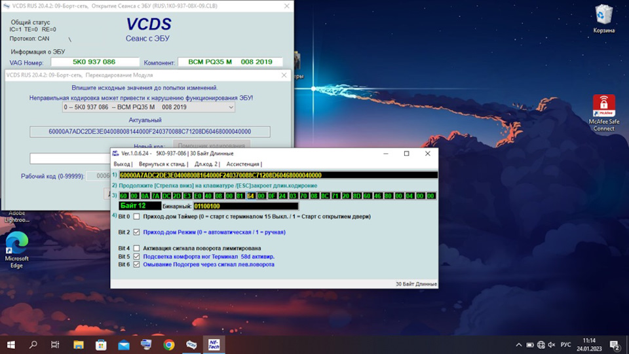The width and height of the screenshot is (629, 354).
Task: Click Компонент field BCM PQ35 M
Action: pos(230,62)
